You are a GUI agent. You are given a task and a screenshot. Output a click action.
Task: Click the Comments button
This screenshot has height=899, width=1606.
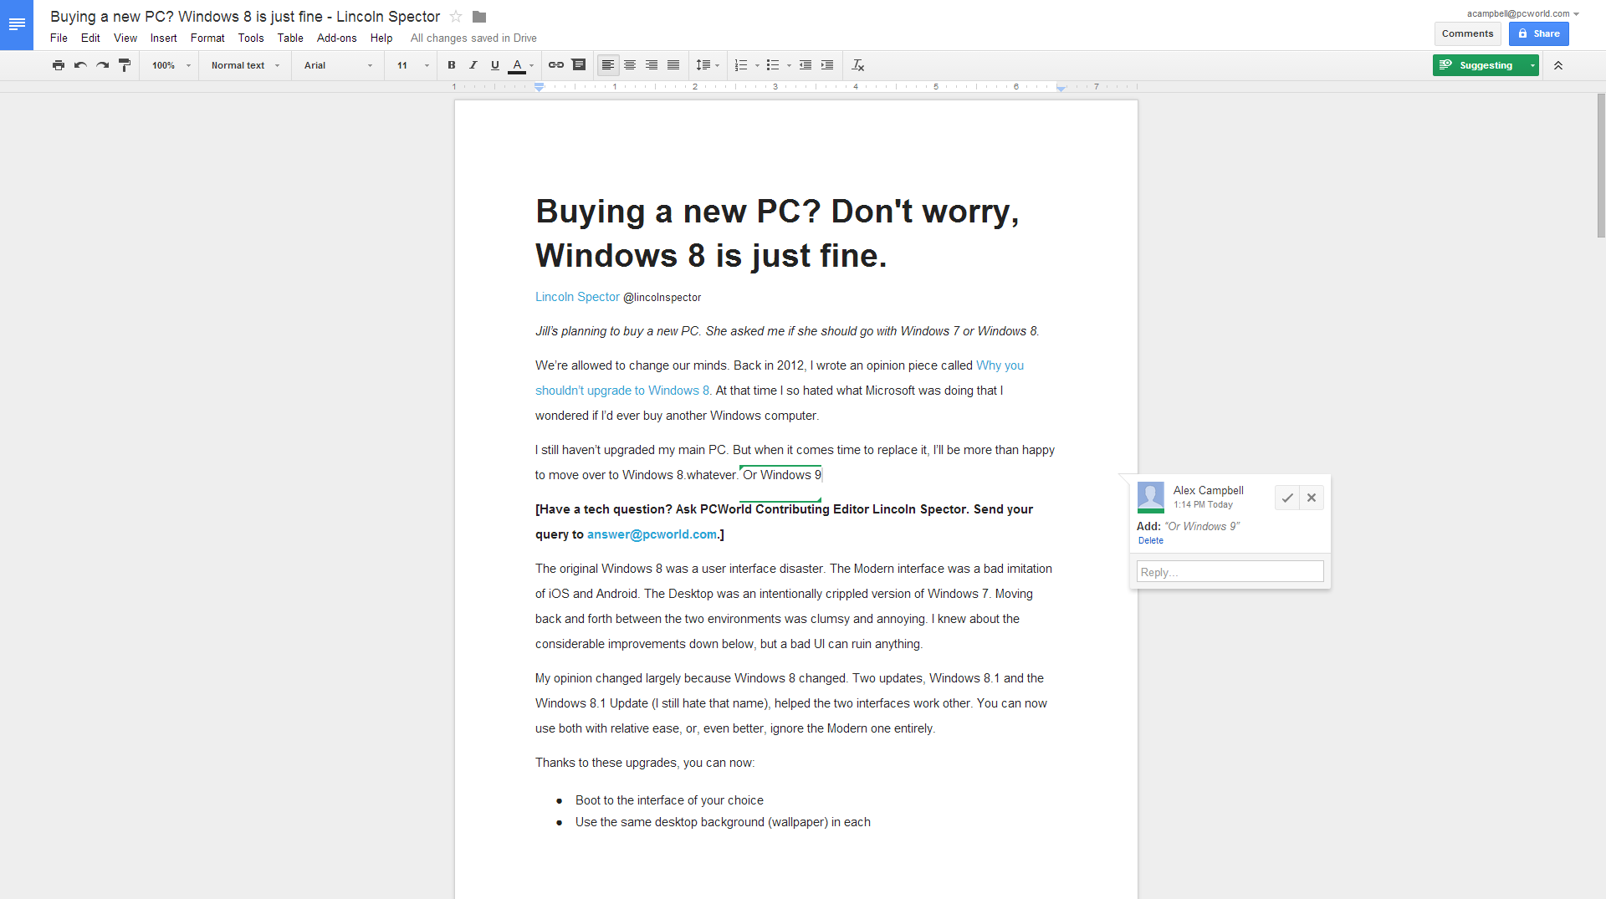coord(1467,33)
